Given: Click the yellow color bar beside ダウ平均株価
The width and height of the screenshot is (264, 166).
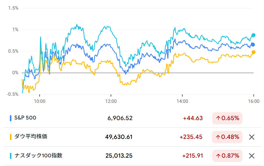Looking at the screenshot, I should [11, 137].
